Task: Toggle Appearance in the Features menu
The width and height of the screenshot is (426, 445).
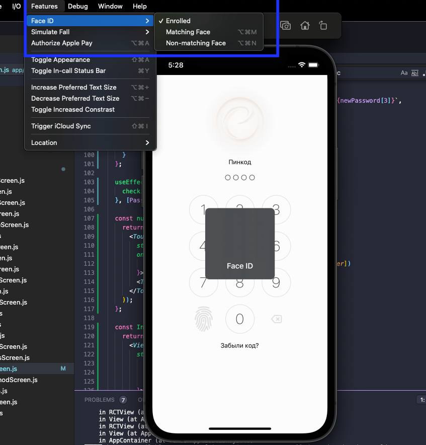Action: pos(60,59)
